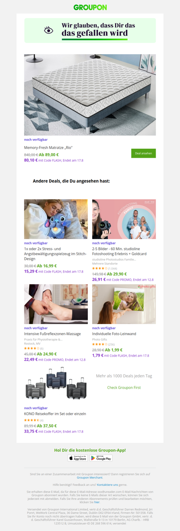Open the Foto-Leinwand product image

[124, 304]
